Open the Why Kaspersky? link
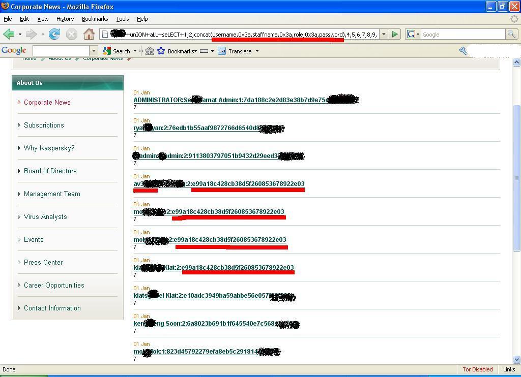The height and width of the screenshot is (377, 521). pos(49,148)
